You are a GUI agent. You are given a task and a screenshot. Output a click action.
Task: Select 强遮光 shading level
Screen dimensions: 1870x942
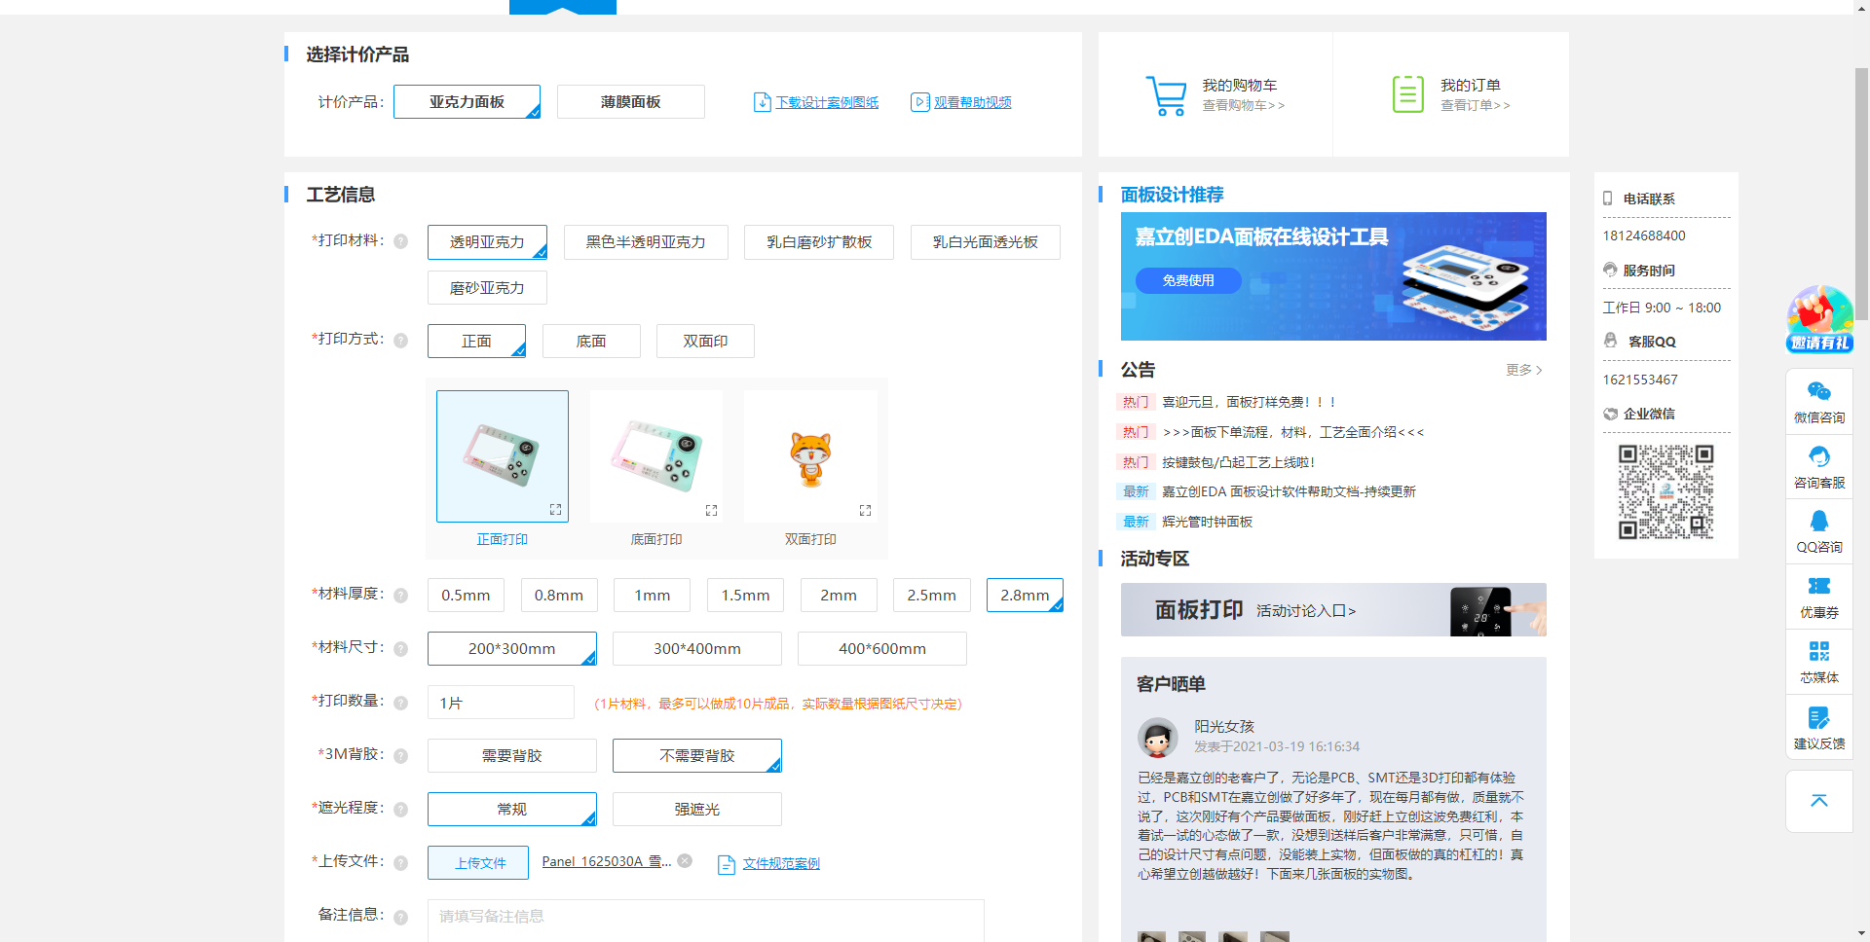pyautogui.click(x=696, y=809)
